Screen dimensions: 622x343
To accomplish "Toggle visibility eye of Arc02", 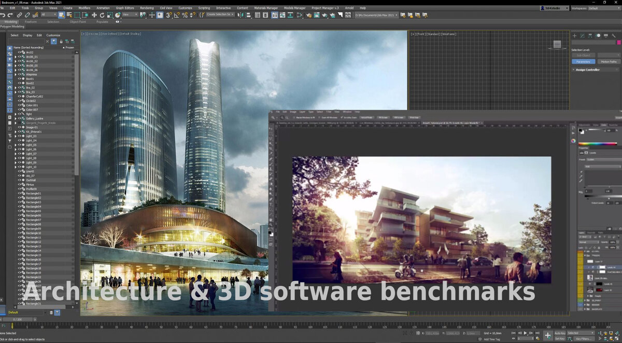I will coord(19,52).
